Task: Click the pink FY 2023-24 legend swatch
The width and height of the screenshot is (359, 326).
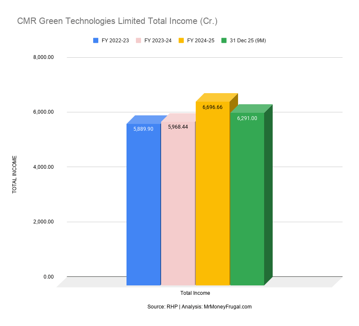Action: [138, 41]
